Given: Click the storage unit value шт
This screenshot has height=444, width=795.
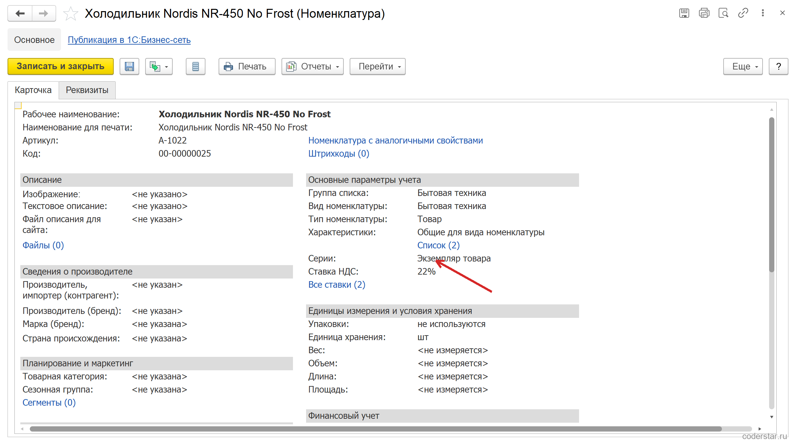Looking at the screenshot, I should pyautogui.click(x=423, y=337).
